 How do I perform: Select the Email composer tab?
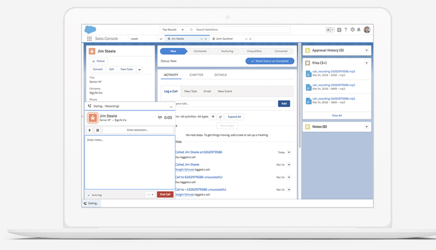click(207, 91)
